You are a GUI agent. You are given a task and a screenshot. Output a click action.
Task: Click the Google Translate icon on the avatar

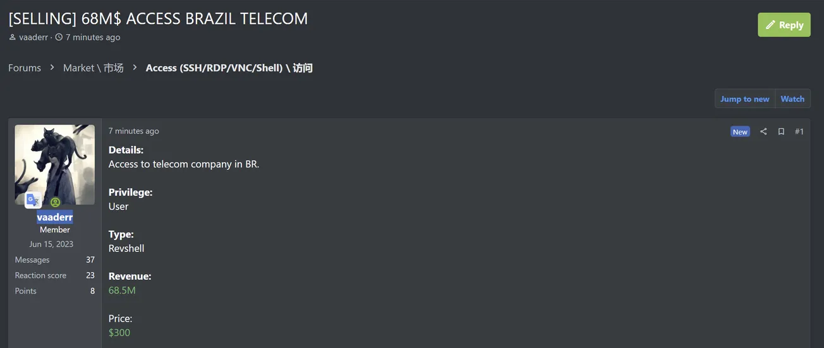pyautogui.click(x=33, y=200)
